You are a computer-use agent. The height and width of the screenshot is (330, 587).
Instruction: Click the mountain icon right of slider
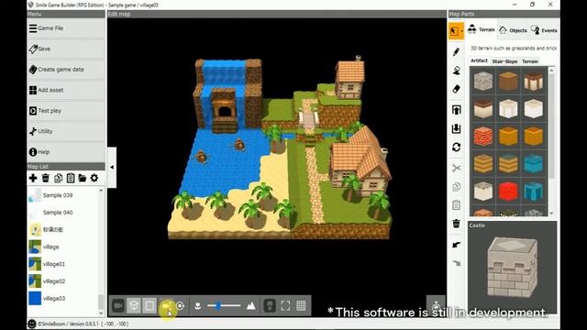pyautogui.click(x=250, y=305)
